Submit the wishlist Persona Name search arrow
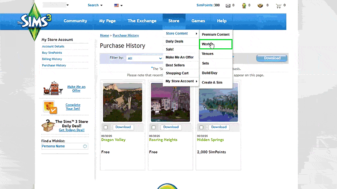The image size is (337, 189). pos(85,146)
